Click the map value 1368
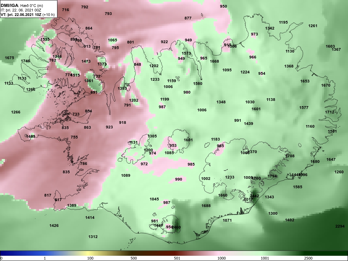The image size is (348, 261). tap(289, 66)
